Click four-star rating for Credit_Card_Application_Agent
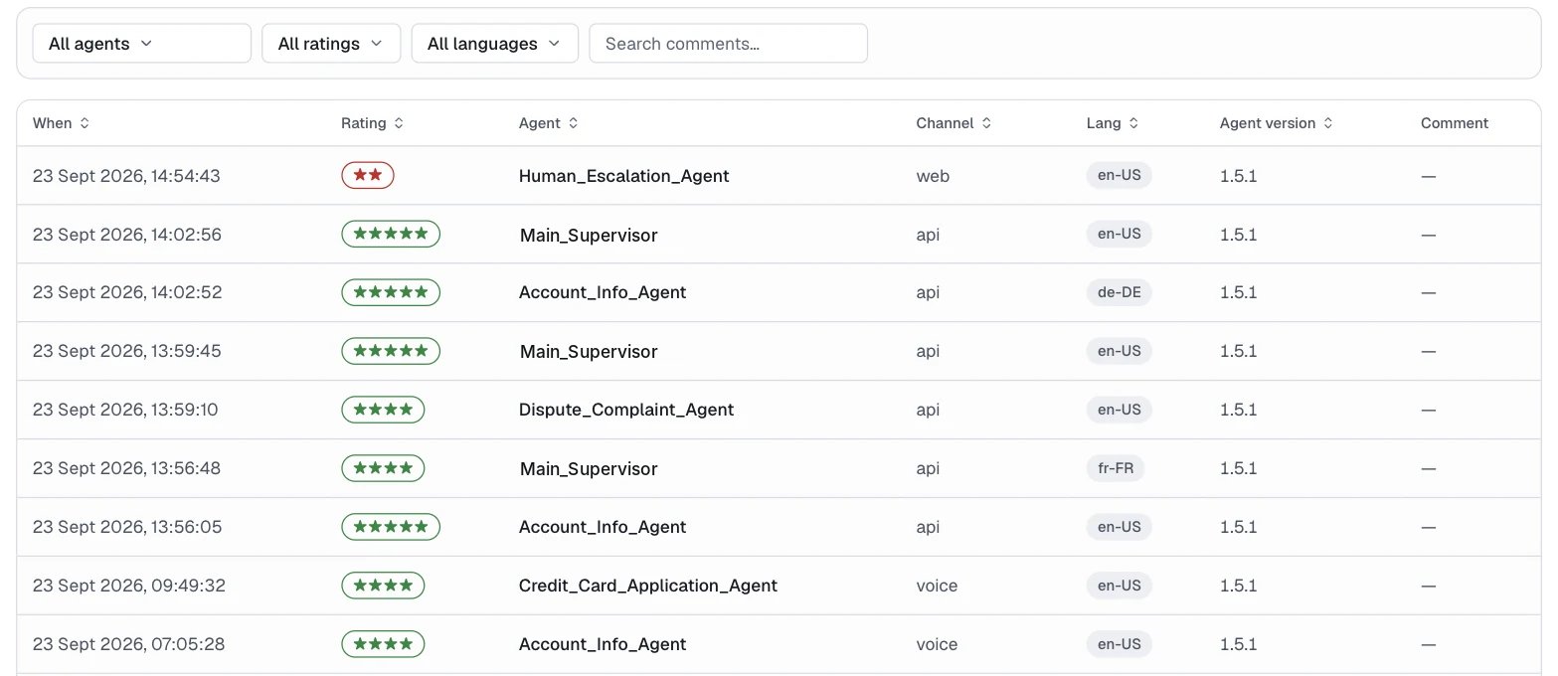1558x676 pixels. coord(383,586)
